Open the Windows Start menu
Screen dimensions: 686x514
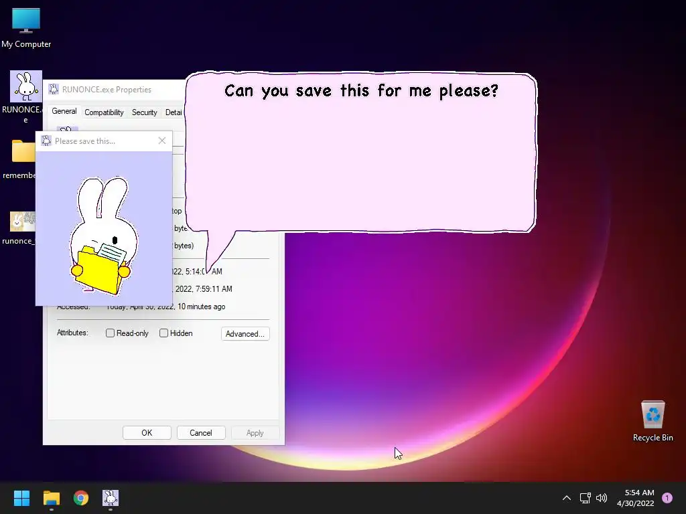coord(21,498)
